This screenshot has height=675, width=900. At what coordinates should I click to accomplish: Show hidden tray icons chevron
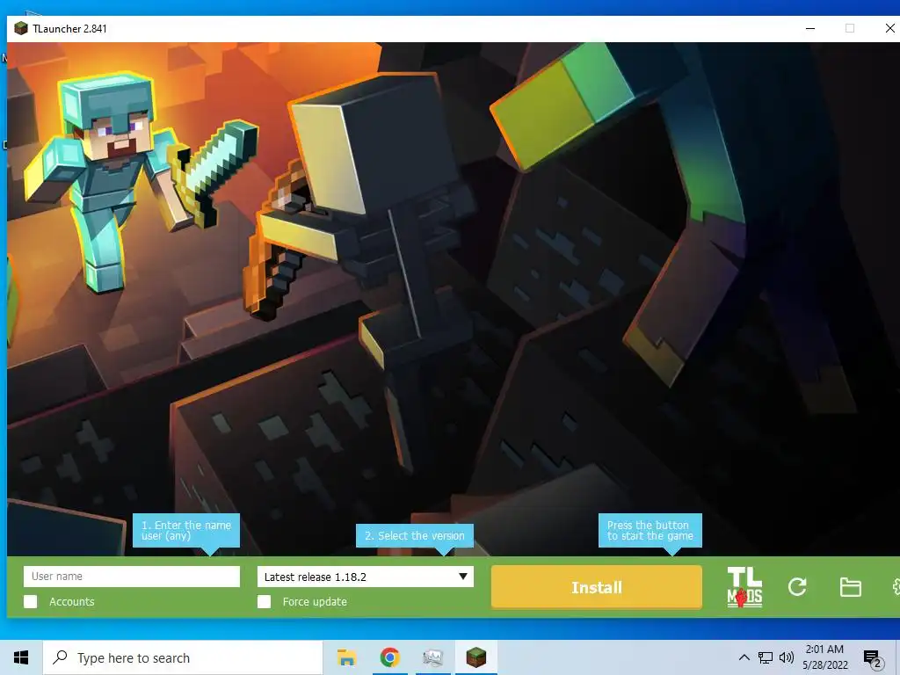(744, 657)
